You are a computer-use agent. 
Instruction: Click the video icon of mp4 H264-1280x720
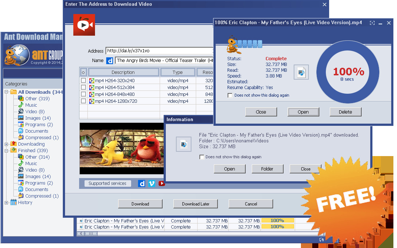click(x=92, y=101)
